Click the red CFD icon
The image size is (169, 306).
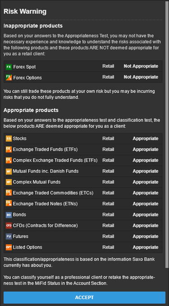(9, 226)
